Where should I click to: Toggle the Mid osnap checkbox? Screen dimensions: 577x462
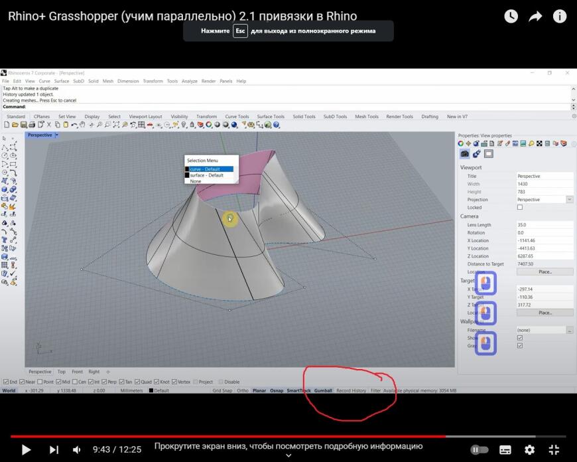coord(58,382)
